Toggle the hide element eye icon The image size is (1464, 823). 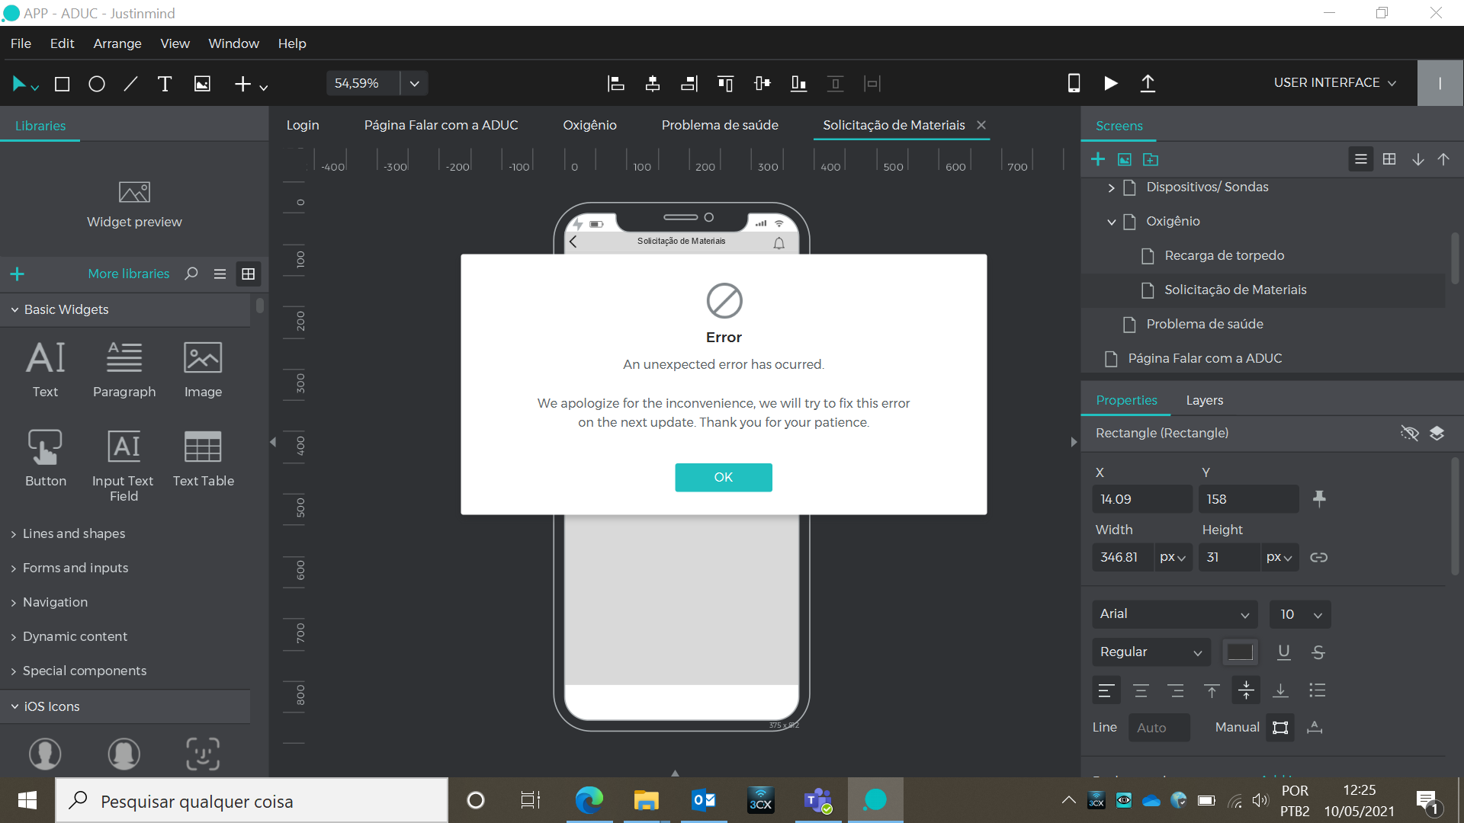[x=1409, y=434]
